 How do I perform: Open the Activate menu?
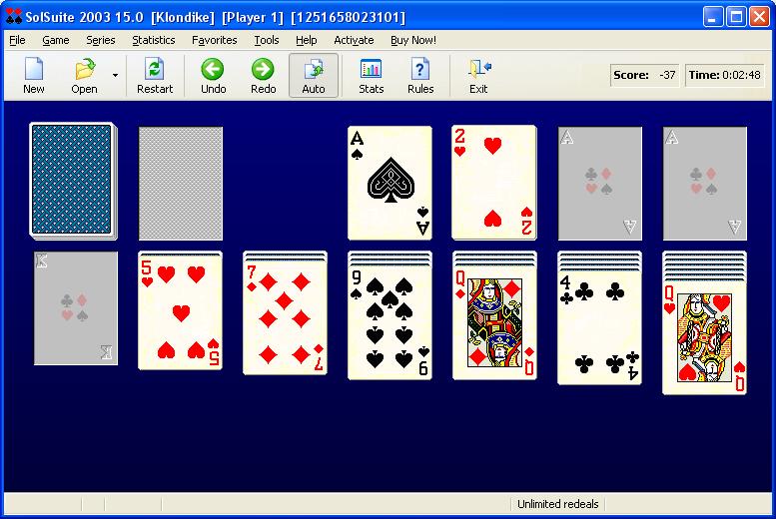point(354,40)
